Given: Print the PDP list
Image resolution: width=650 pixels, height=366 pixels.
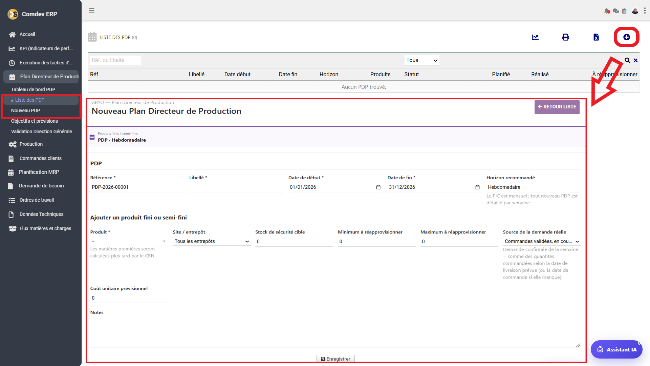Looking at the screenshot, I should (x=566, y=37).
